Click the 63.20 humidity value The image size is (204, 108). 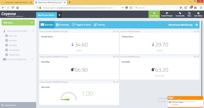point(162,70)
